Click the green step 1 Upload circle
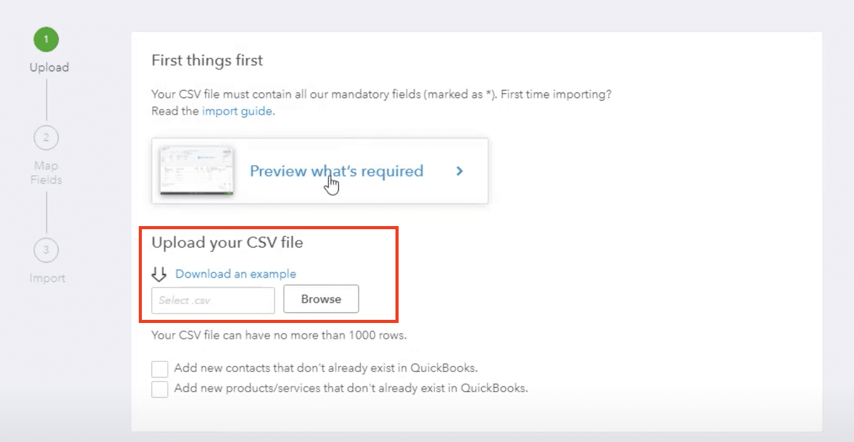 coord(46,40)
